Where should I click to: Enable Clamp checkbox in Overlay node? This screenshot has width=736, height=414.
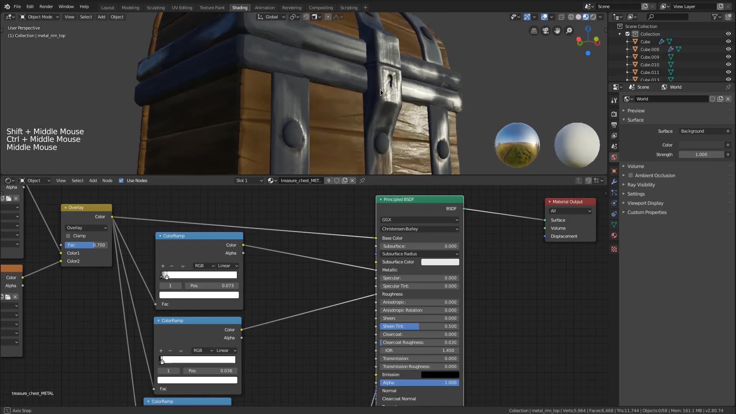point(68,236)
